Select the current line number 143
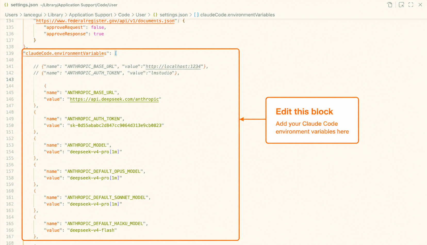 pos(10,79)
